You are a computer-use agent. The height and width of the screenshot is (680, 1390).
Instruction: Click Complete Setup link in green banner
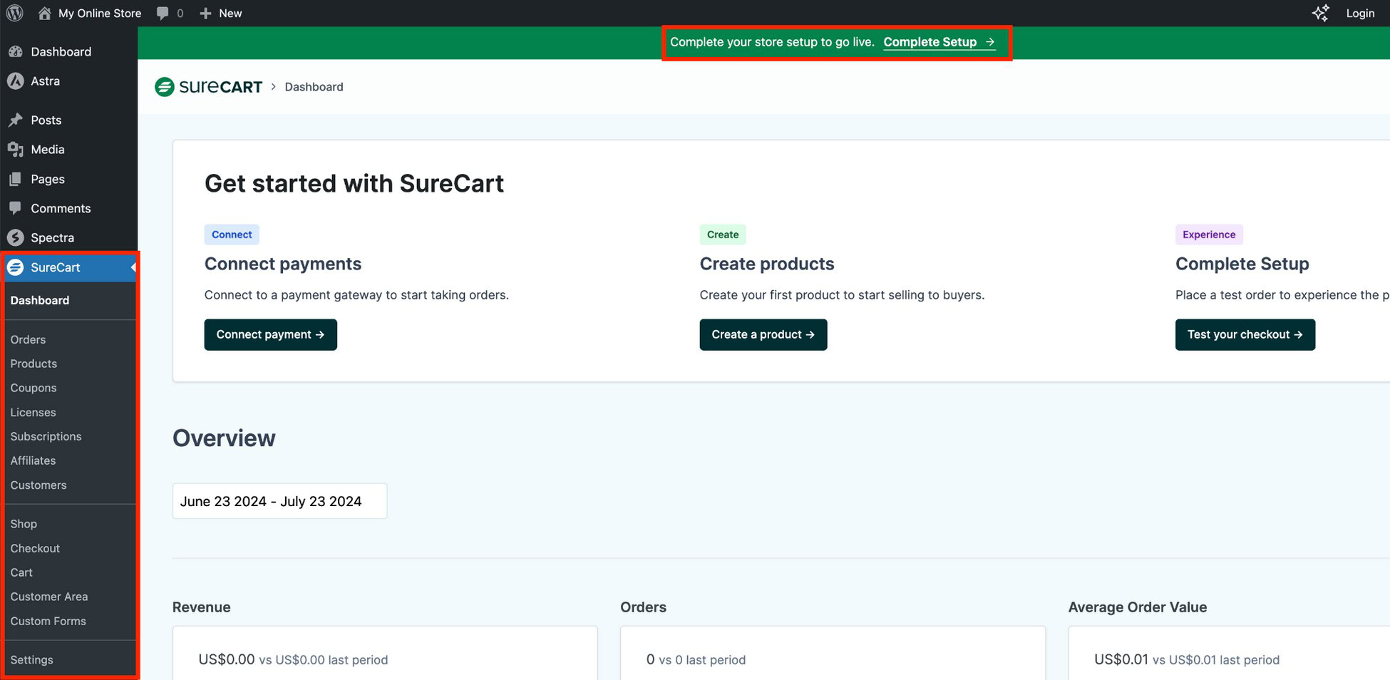coord(939,42)
